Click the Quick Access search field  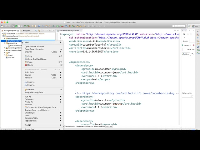click(179, 26)
